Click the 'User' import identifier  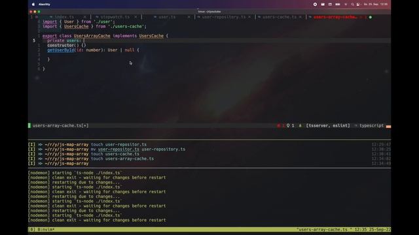tap(69, 22)
